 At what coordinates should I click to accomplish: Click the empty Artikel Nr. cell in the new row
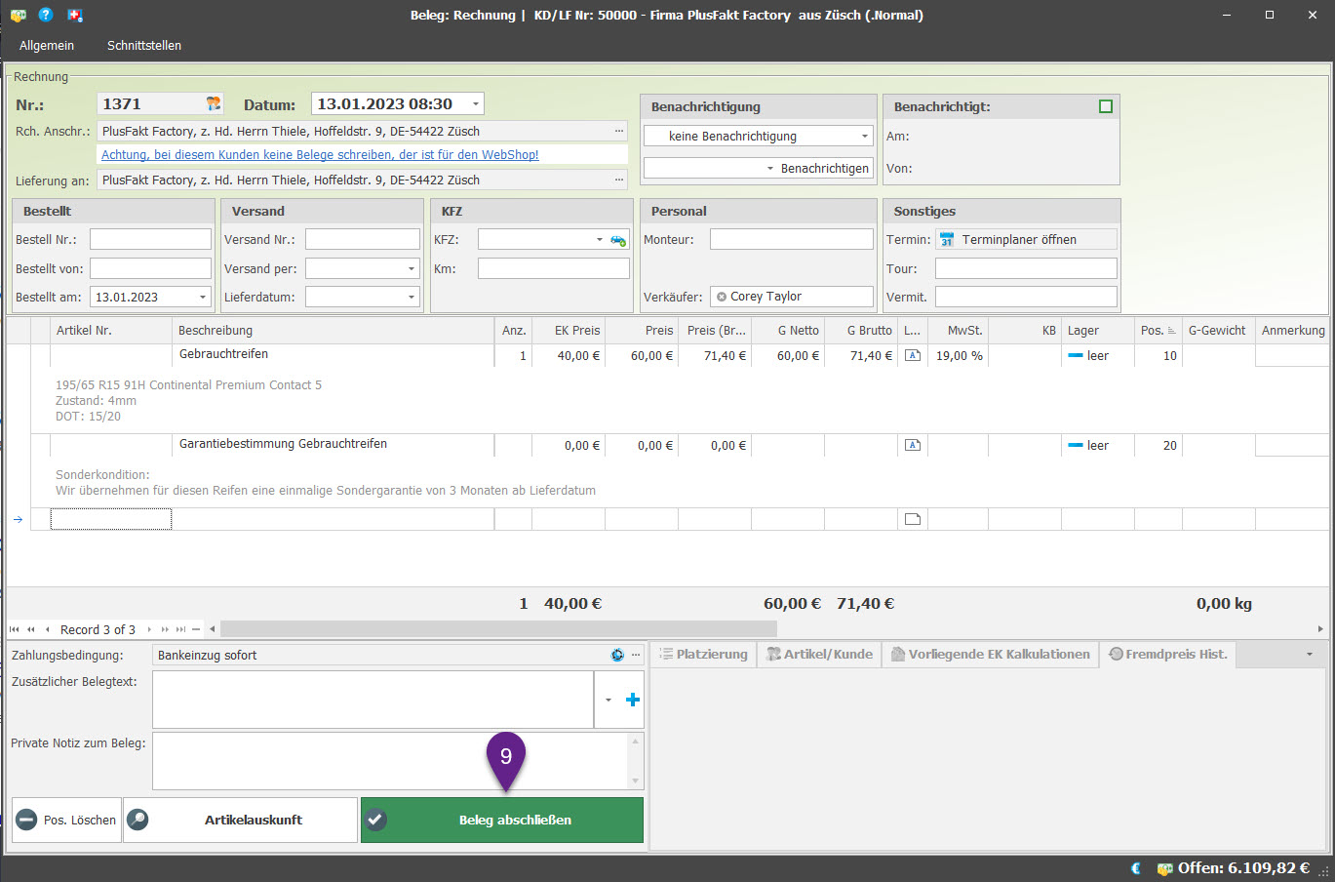pos(111,519)
